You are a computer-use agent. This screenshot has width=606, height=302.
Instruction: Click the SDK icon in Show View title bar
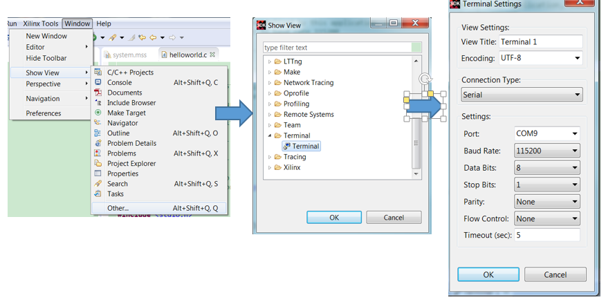(261, 25)
